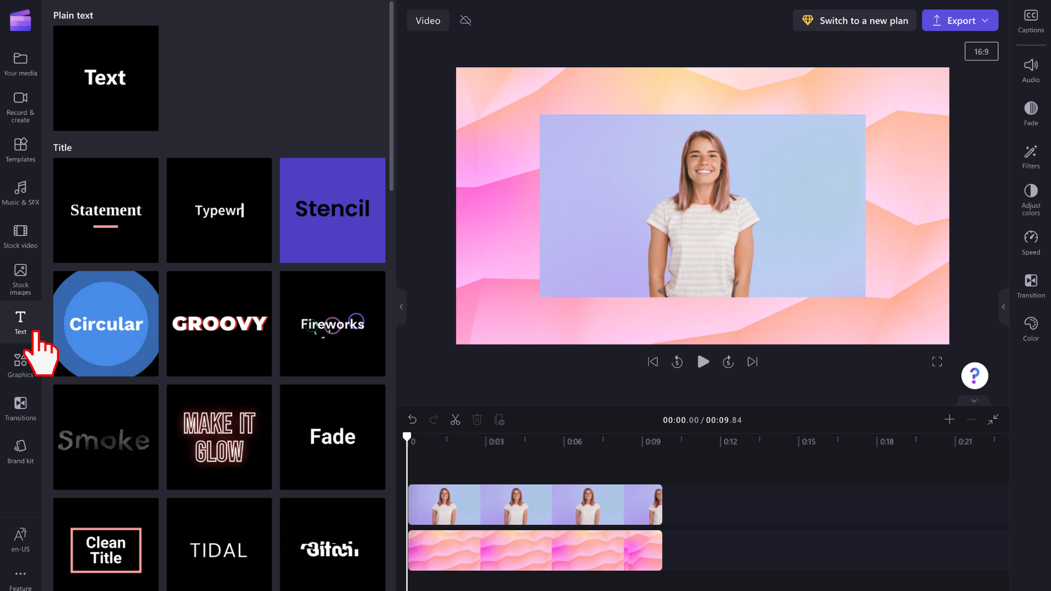Click the collapse left panel arrow
This screenshot has width=1051, height=591.
coord(401,306)
